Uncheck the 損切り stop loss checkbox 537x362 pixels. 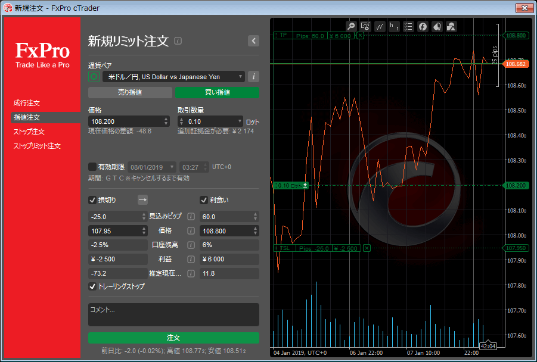[x=92, y=200]
